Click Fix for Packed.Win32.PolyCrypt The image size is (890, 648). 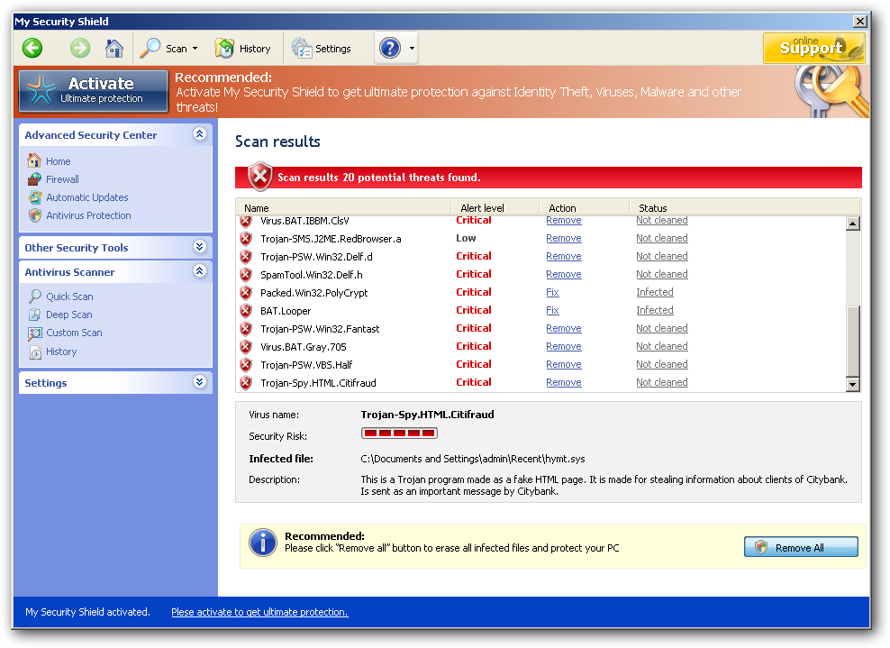click(x=552, y=293)
